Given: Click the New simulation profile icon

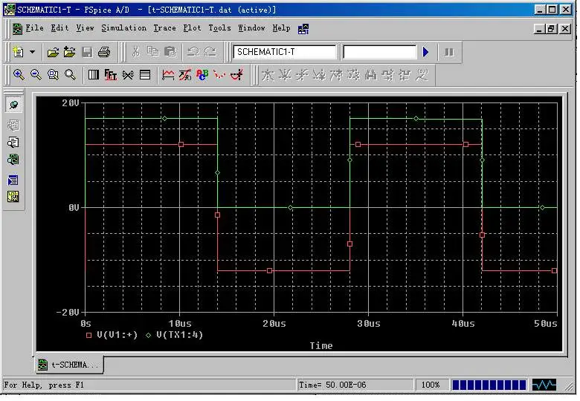Looking at the screenshot, I should 18,52.
